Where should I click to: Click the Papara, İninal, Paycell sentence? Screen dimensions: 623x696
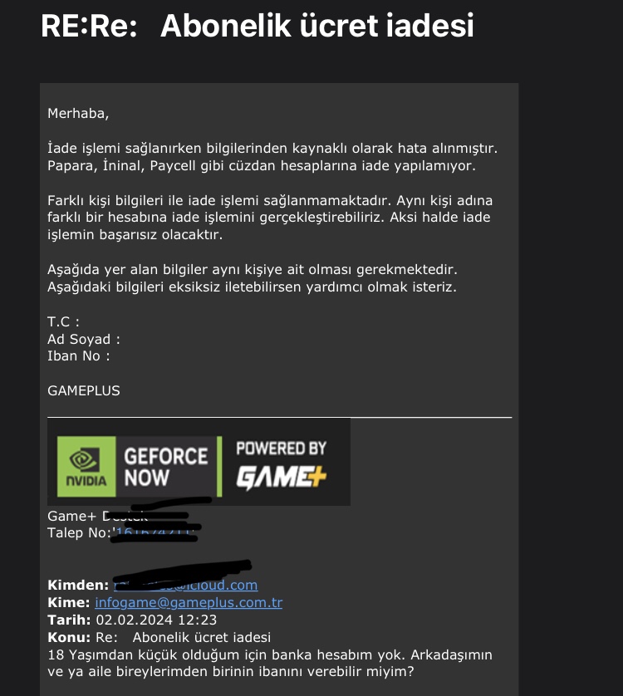coord(262,165)
